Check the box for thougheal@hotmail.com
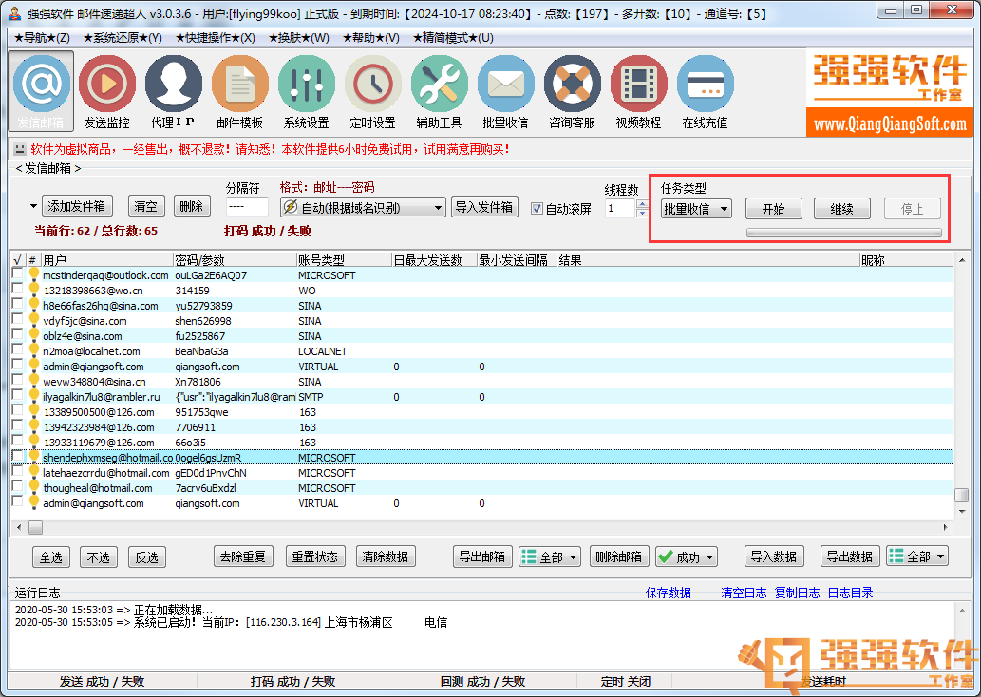The height and width of the screenshot is (697, 981). [17, 487]
